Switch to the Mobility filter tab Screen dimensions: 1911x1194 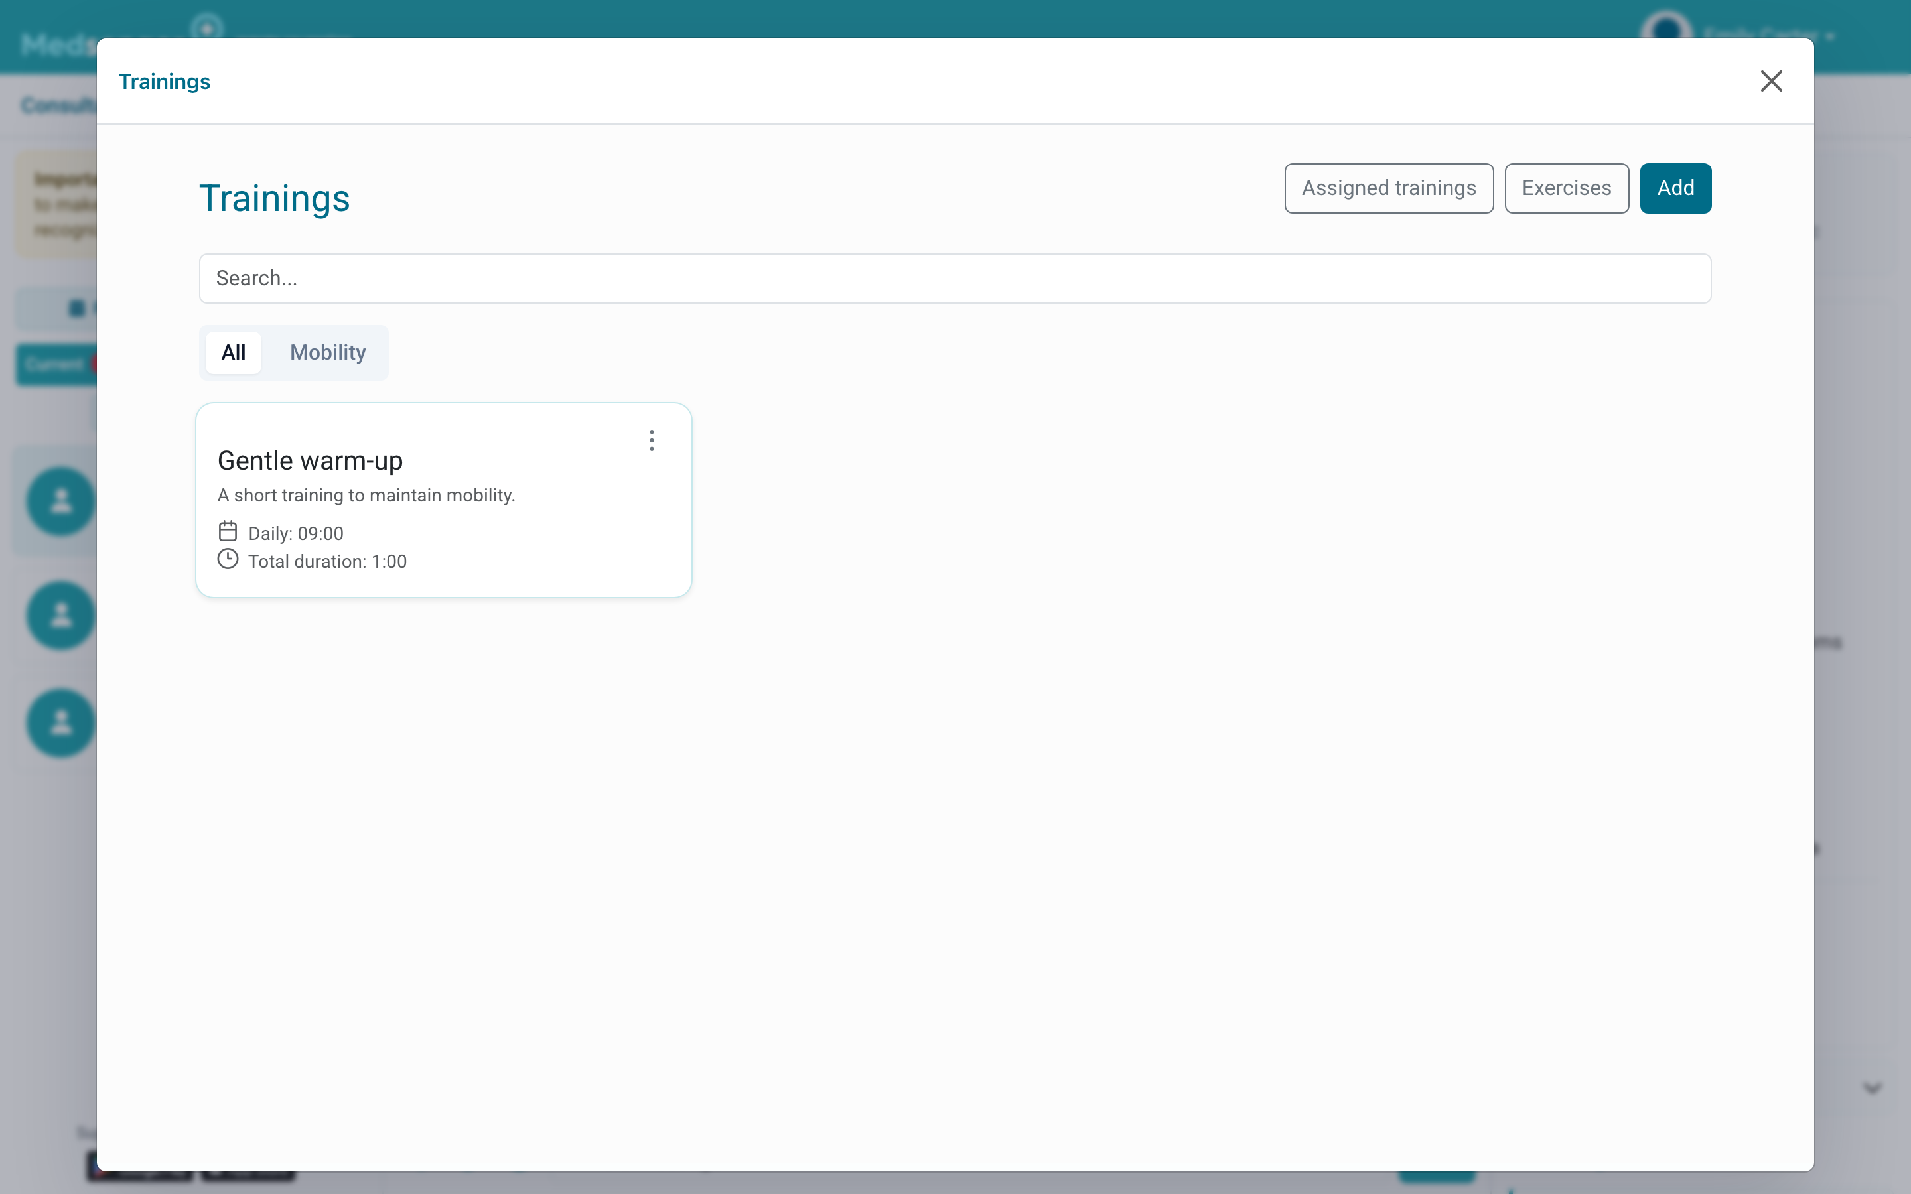tap(328, 352)
